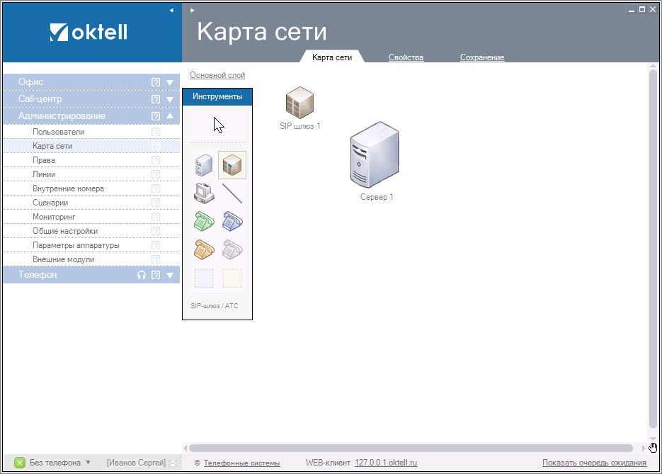Screen dimensions: 662x474
Task: Click headphones icon in Телефон section
Action: click(142, 275)
